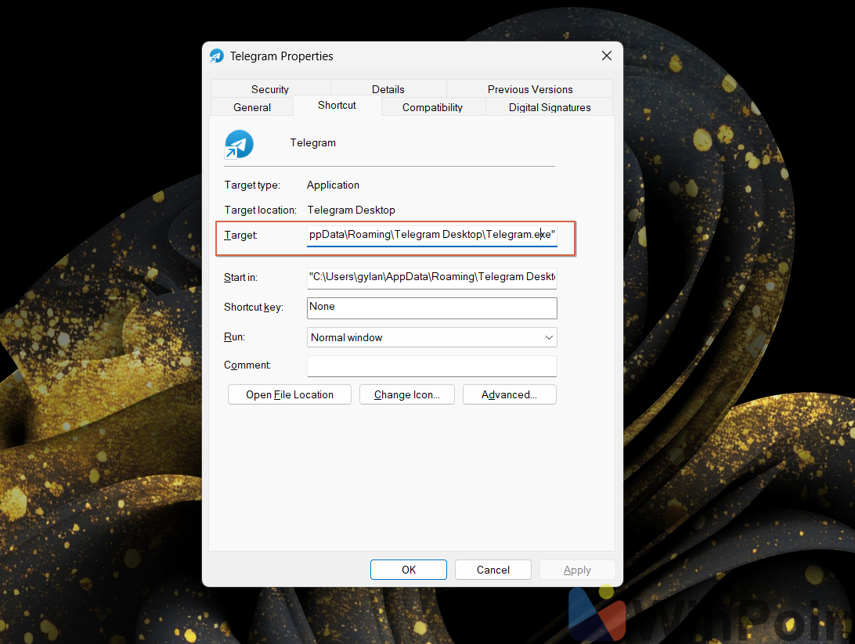Screen dimensions: 855x644
Task: Click the Telegram shortcut icon in the Shortcut tab
Action: pos(239,145)
